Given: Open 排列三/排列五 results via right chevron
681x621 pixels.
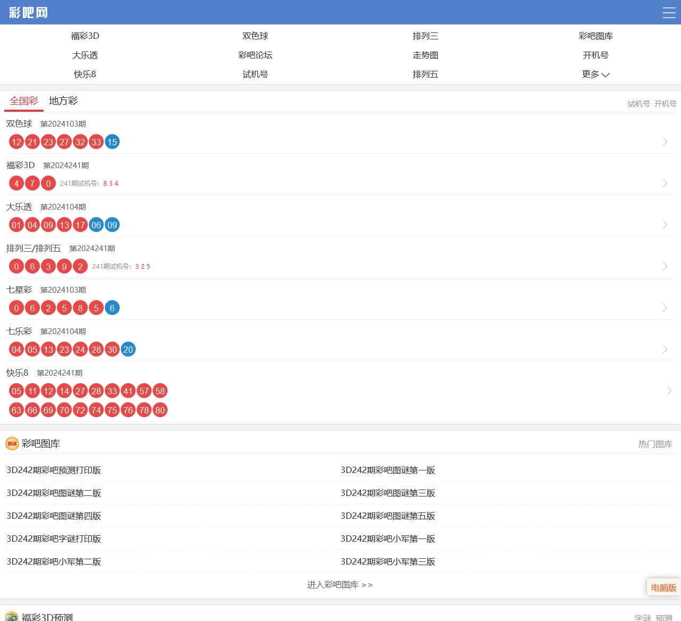Looking at the screenshot, I should pyautogui.click(x=665, y=266).
